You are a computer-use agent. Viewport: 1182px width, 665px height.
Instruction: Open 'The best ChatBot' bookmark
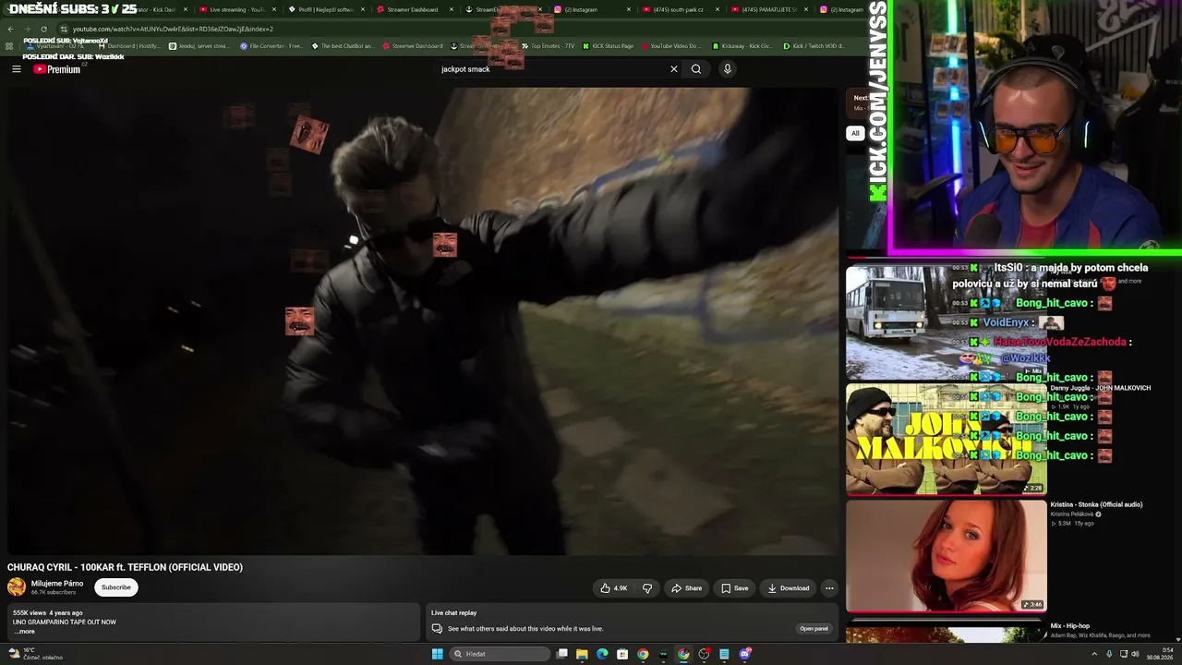point(343,46)
